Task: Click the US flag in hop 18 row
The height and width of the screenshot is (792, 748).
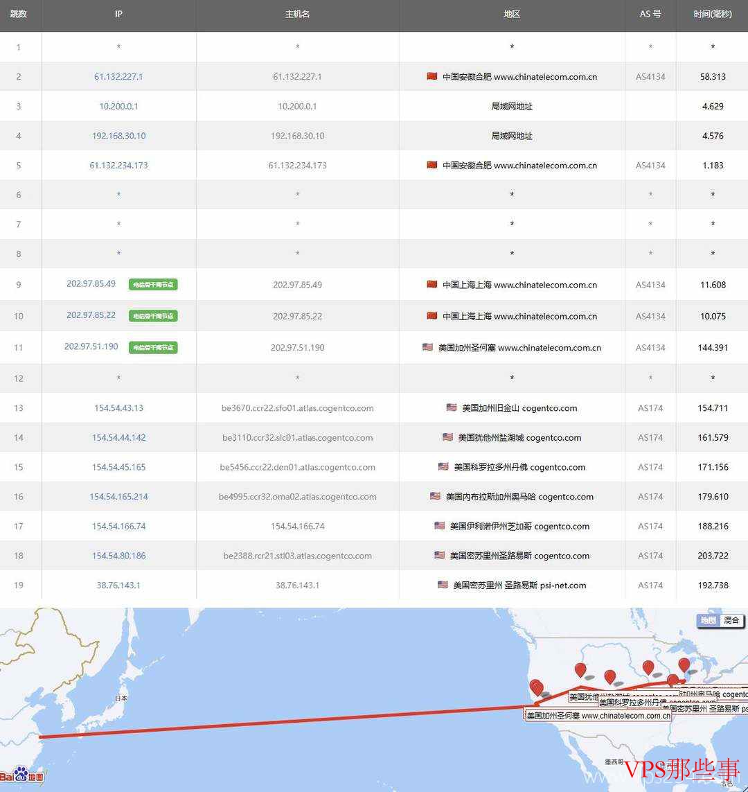Action: point(439,554)
